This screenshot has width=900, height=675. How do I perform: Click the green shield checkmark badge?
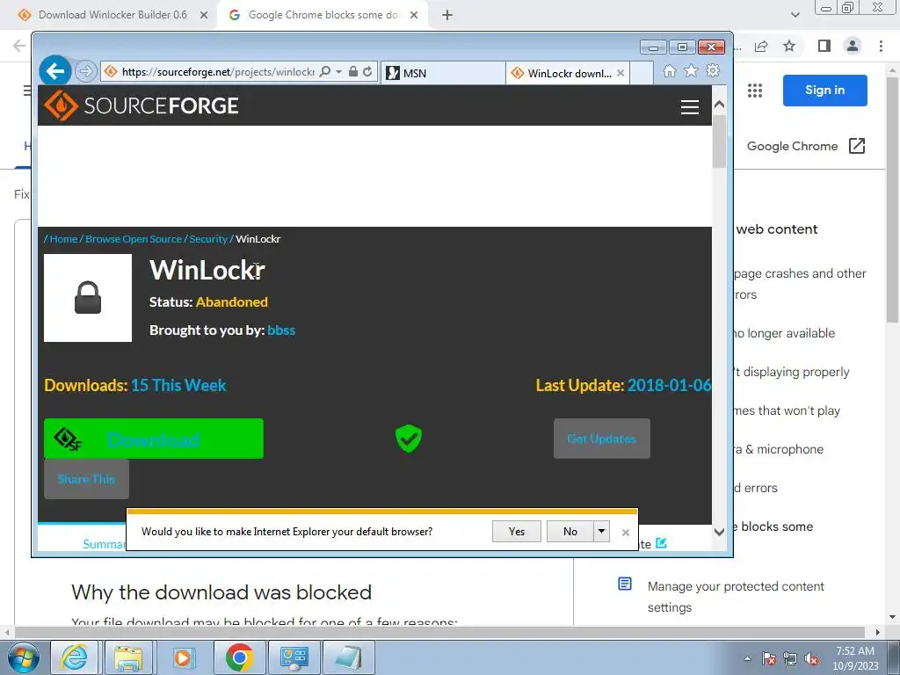(x=409, y=439)
